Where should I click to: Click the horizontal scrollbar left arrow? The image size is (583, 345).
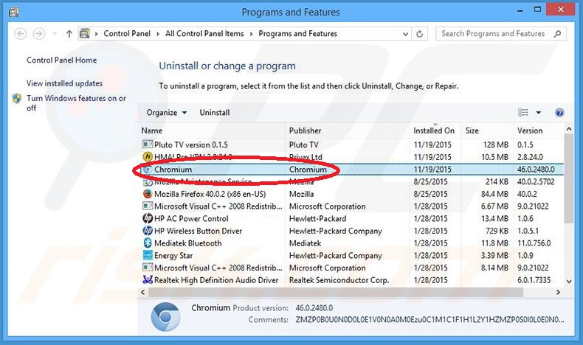click(x=142, y=292)
